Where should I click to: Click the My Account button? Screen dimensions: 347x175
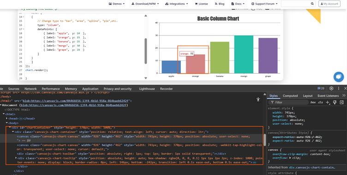tap(329, 4)
